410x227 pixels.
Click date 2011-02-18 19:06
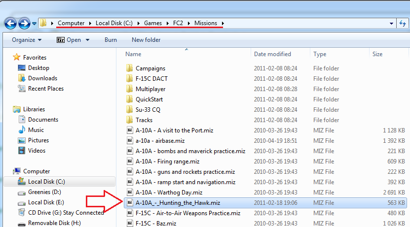coord(276,203)
